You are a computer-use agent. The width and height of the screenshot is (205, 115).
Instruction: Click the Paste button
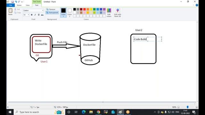(10, 12)
